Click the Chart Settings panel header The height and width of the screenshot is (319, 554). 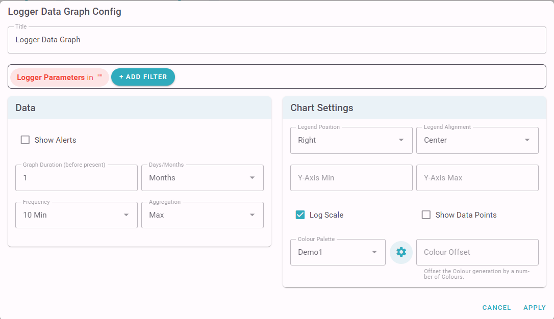tap(414, 108)
